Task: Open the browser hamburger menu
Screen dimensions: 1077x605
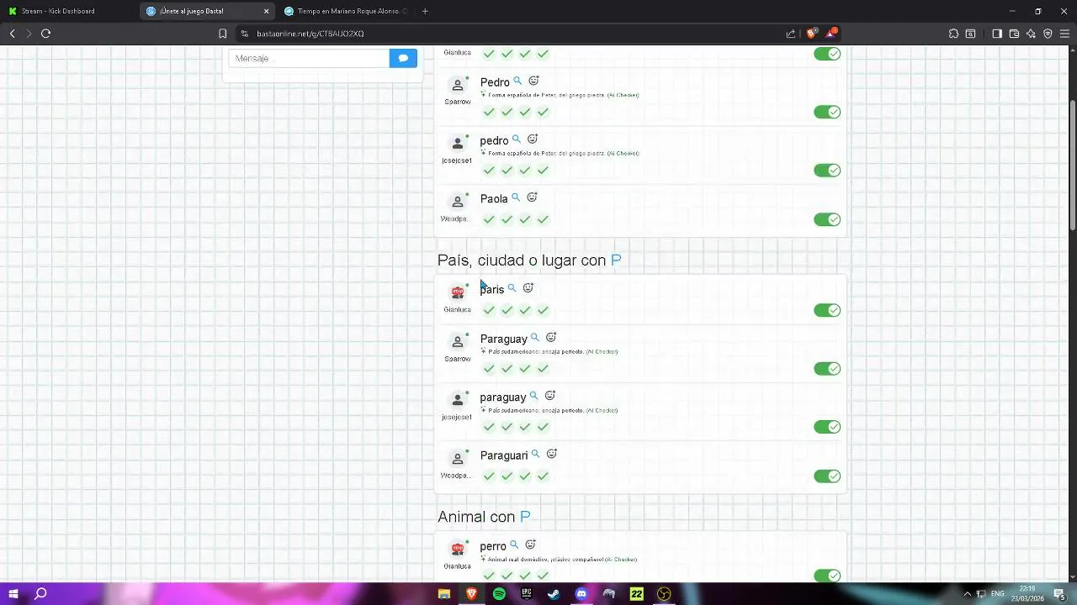Action: (x=1064, y=34)
